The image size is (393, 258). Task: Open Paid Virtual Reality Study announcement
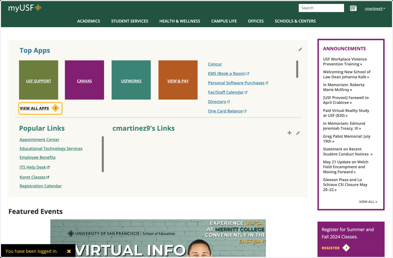pyautogui.click(x=346, y=113)
